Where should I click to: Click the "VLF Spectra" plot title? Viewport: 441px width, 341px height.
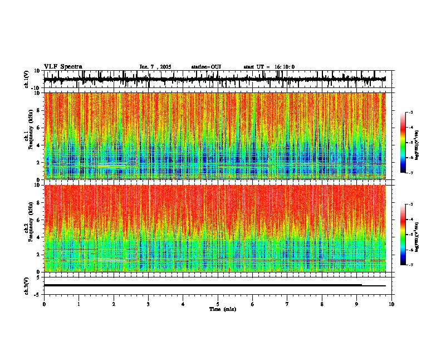click(63, 67)
